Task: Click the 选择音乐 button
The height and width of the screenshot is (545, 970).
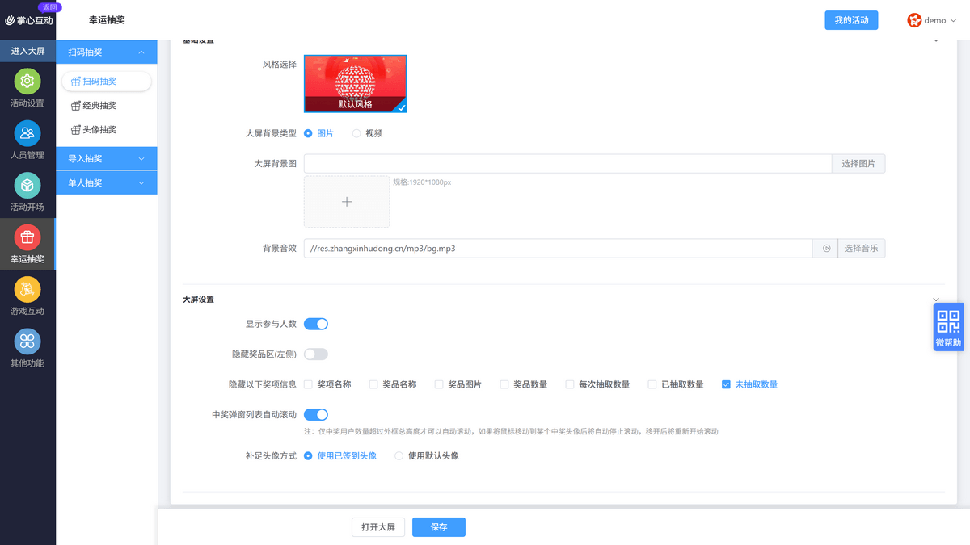Action: click(861, 249)
